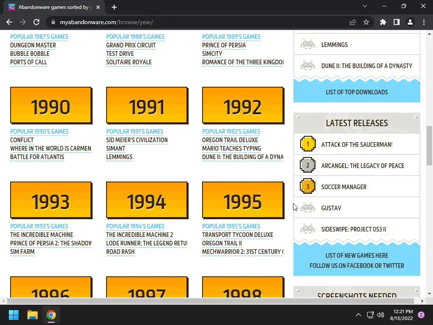
Task: Open Dungeon Master game link
Action: (x=33, y=45)
